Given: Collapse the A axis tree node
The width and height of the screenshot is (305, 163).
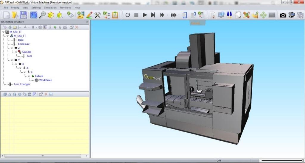Looking at the screenshot, I should [21, 68].
